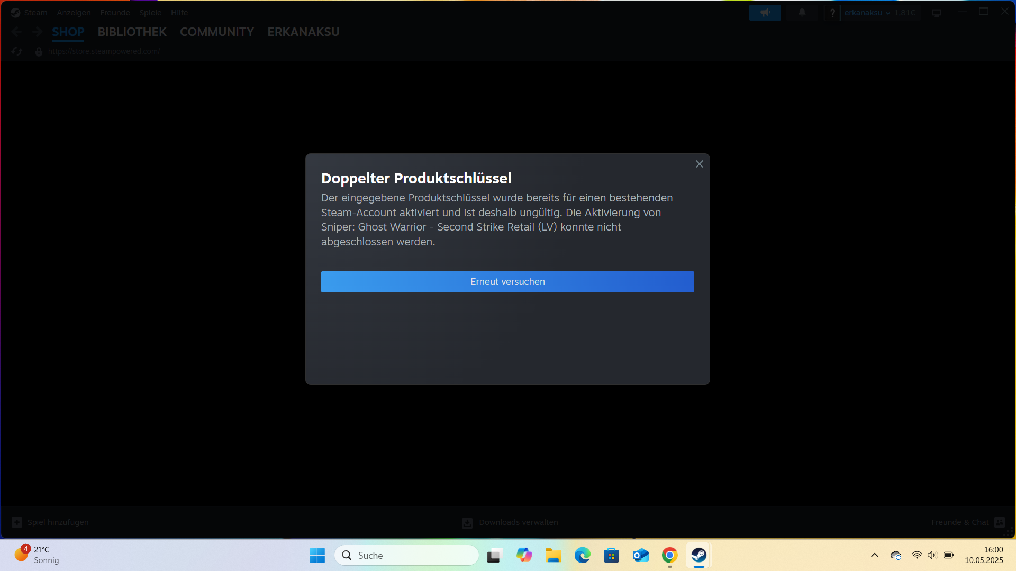Open Steam help via question mark icon

(832, 12)
